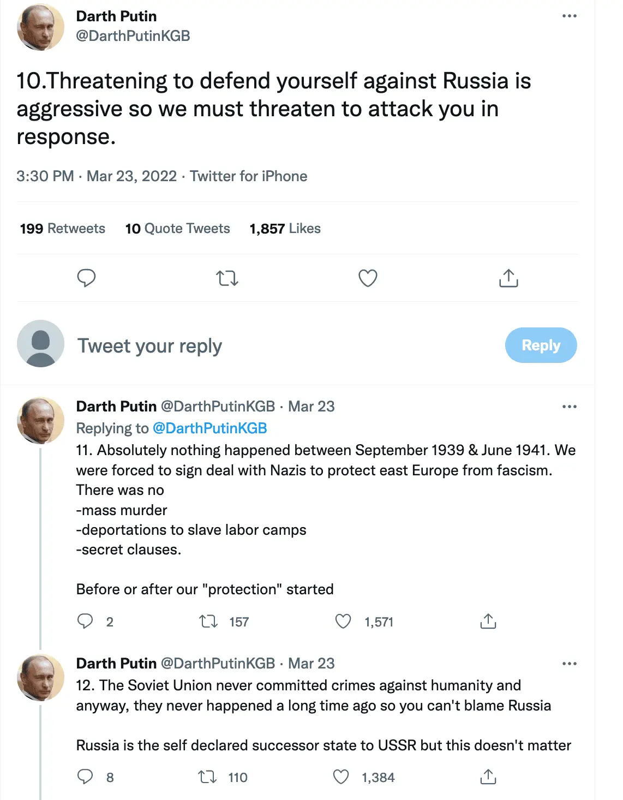View the 199 Retweets list
Screen dimensions: 623x800
pos(63,229)
